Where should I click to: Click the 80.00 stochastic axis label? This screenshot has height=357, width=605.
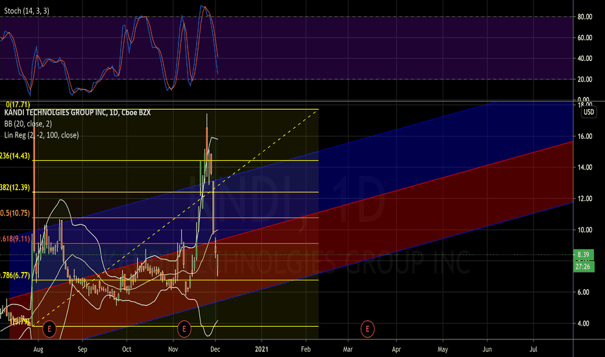584,17
